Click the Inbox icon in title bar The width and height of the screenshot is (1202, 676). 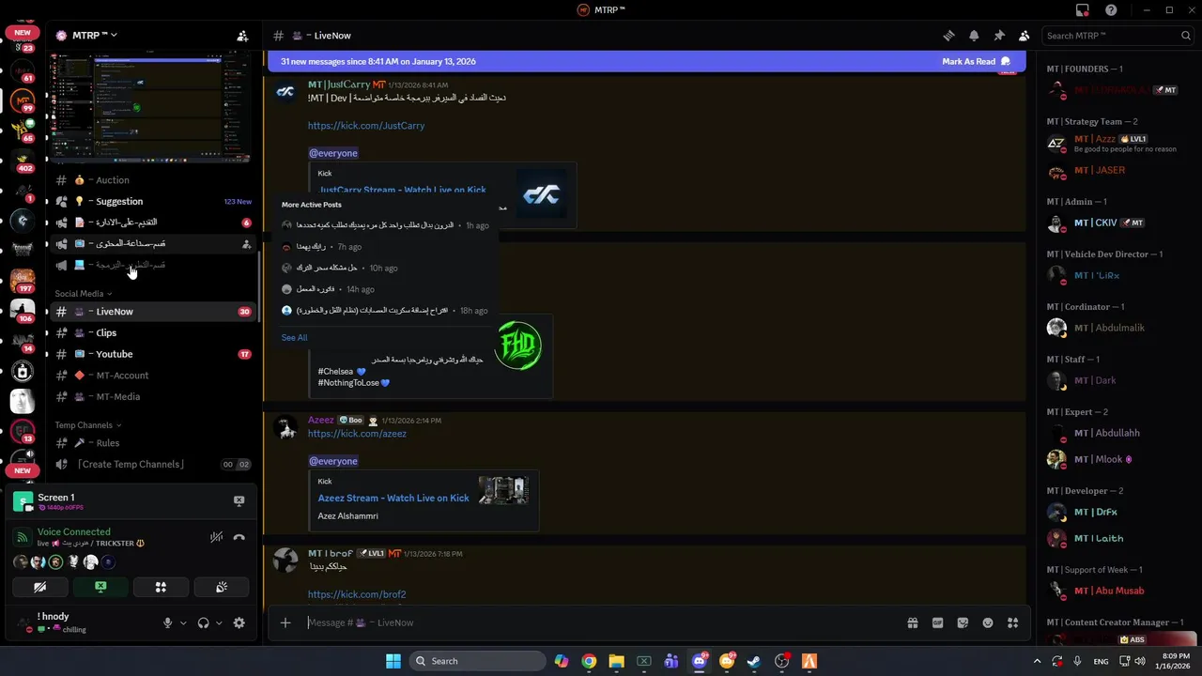(x=1083, y=10)
